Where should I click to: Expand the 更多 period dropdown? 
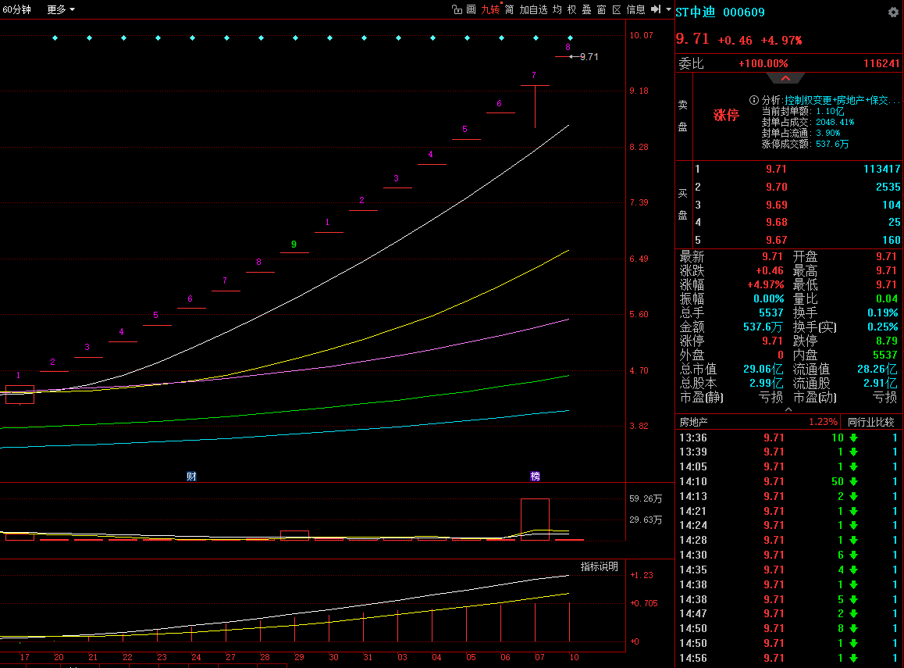tap(61, 9)
